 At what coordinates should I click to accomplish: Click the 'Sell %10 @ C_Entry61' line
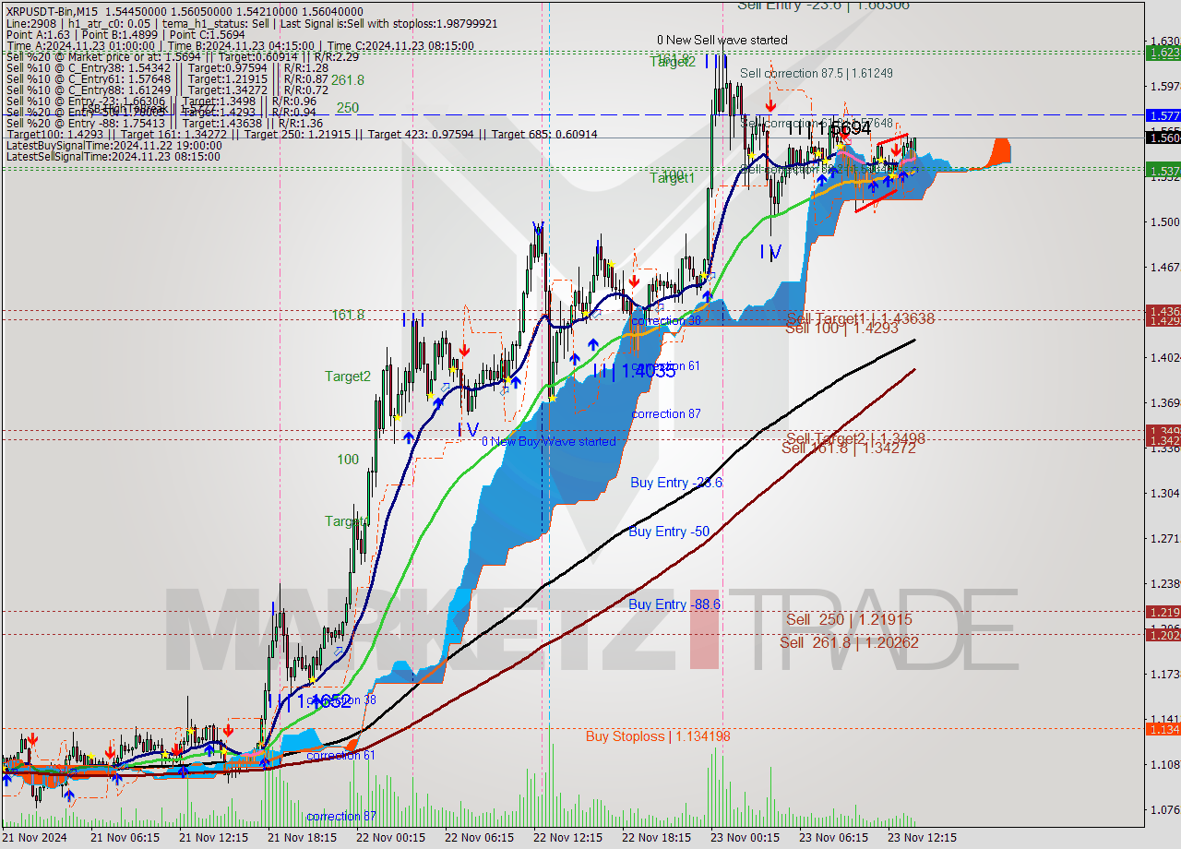[167, 78]
